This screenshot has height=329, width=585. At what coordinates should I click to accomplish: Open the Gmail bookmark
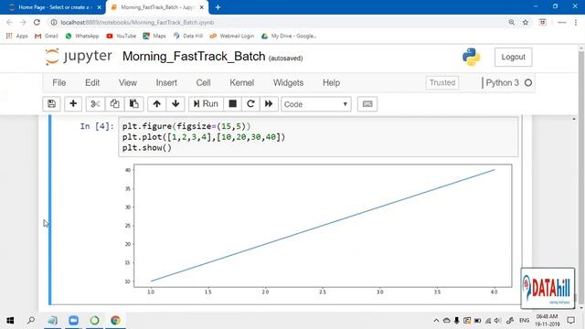pos(47,36)
